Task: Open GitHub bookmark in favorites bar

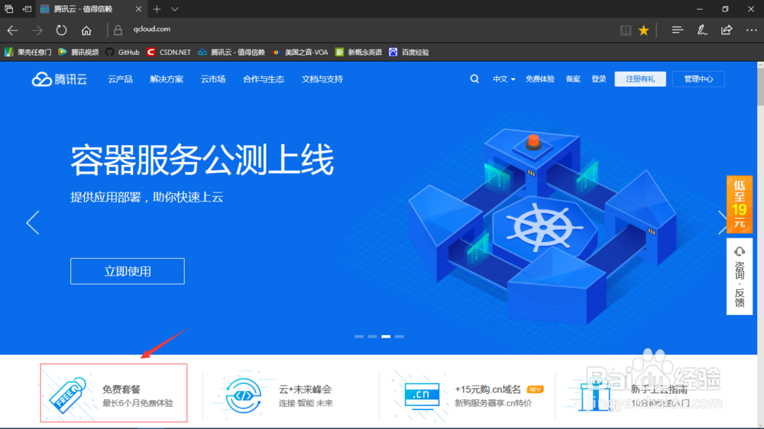Action: [x=122, y=53]
